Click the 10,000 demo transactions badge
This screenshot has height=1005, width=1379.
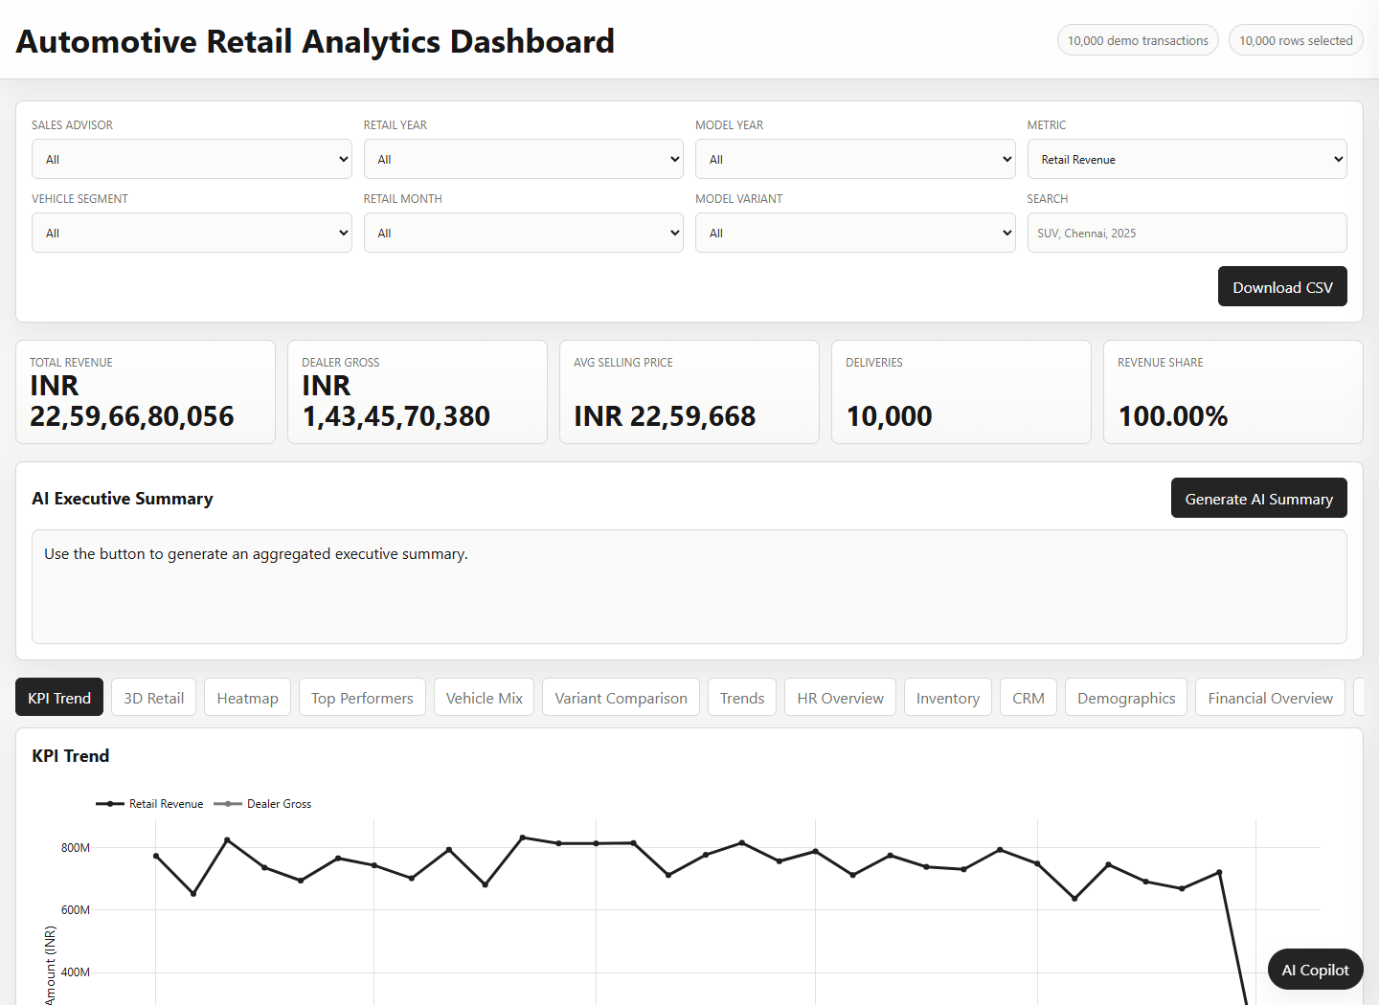tap(1138, 40)
